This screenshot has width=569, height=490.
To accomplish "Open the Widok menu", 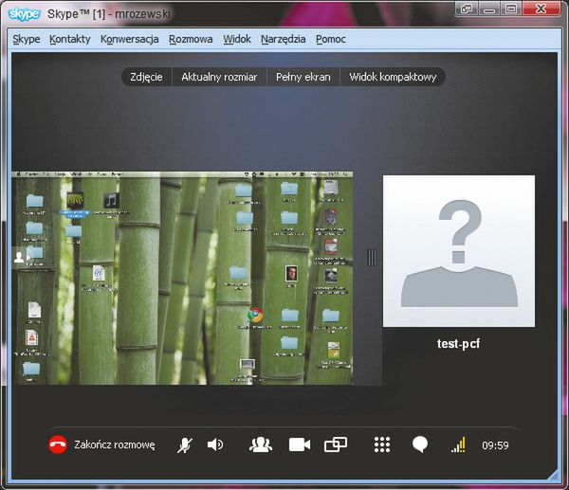I will [x=236, y=39].
